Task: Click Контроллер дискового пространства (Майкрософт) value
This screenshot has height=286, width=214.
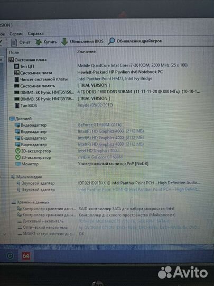Action: click(127, 215)
